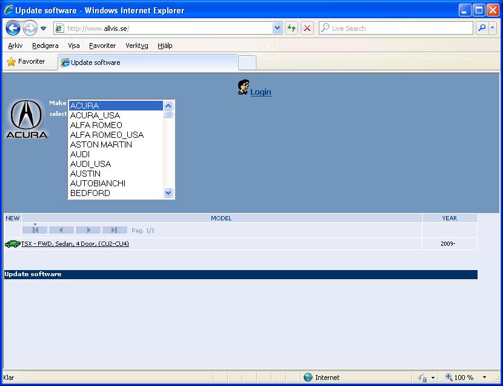Open the Visa menu
The height and width of the screenshot is (386, 503).
click(74, 46)
